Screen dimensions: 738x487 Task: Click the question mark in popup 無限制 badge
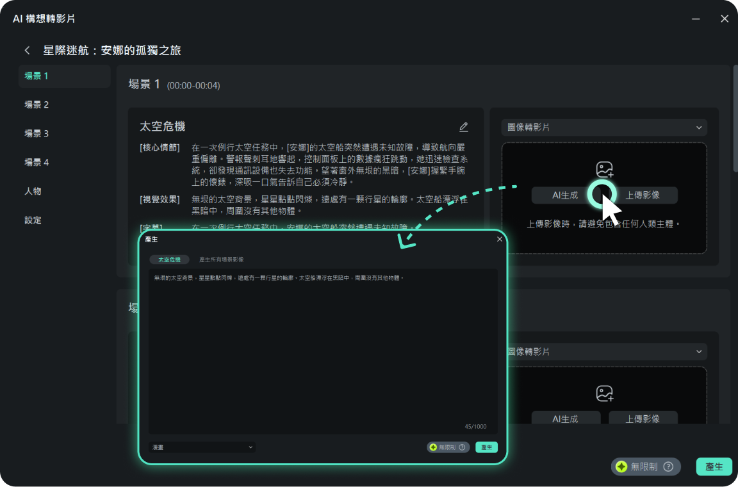click(462, 447)
